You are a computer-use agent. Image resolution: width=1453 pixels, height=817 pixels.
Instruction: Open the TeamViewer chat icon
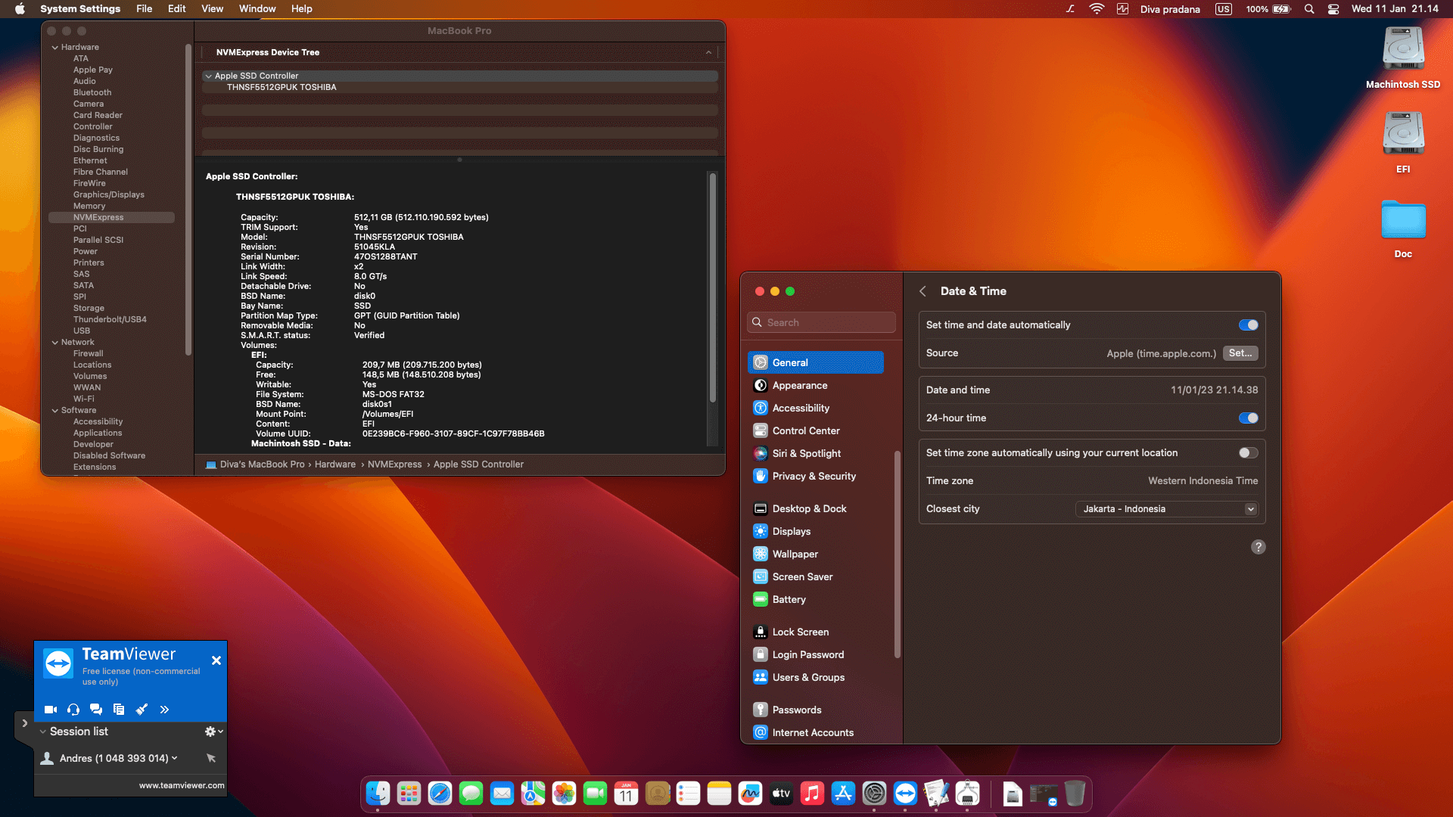pyautogui.click(x=95, y=709)
